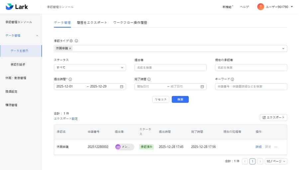Viewport: 299px width, 170px height.
Task: Click the info icon next to 完了時間
Action: point(149,79)
